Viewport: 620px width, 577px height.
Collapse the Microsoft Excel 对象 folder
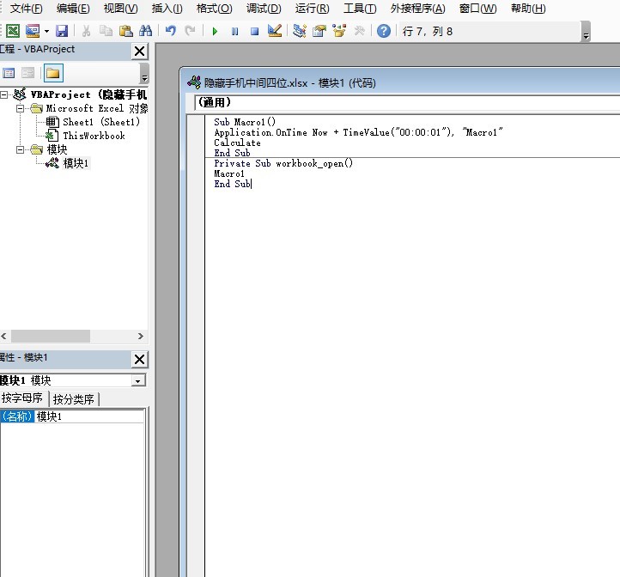[x=20, y=108]
